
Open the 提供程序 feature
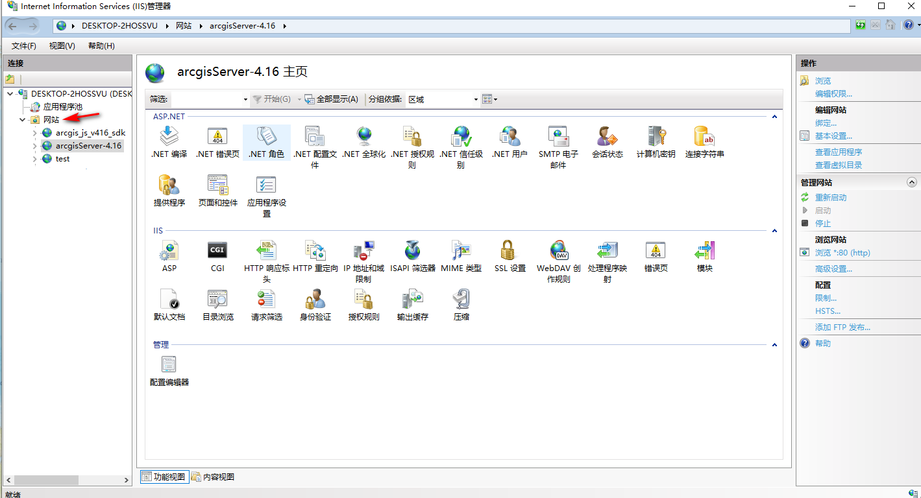[x=169, y=191]
